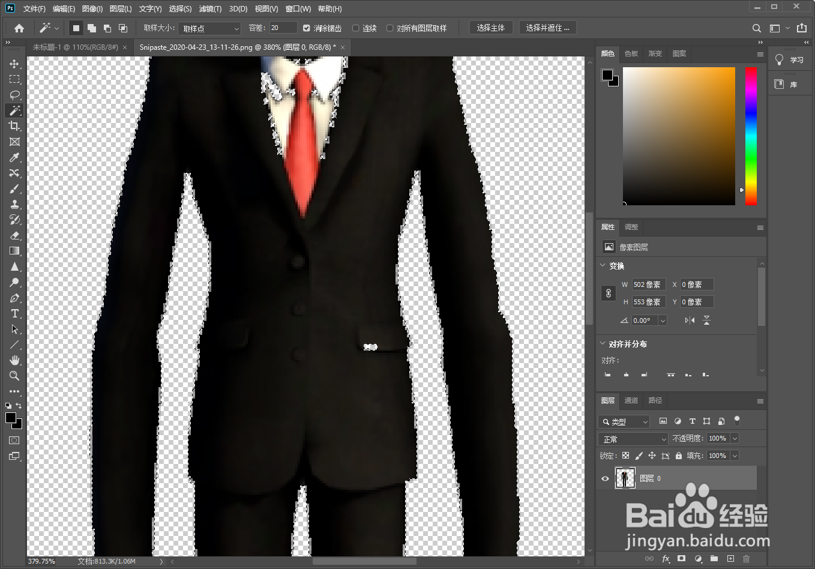
Task: Select the Horizontal Type tool
Action: coord(14,313)
